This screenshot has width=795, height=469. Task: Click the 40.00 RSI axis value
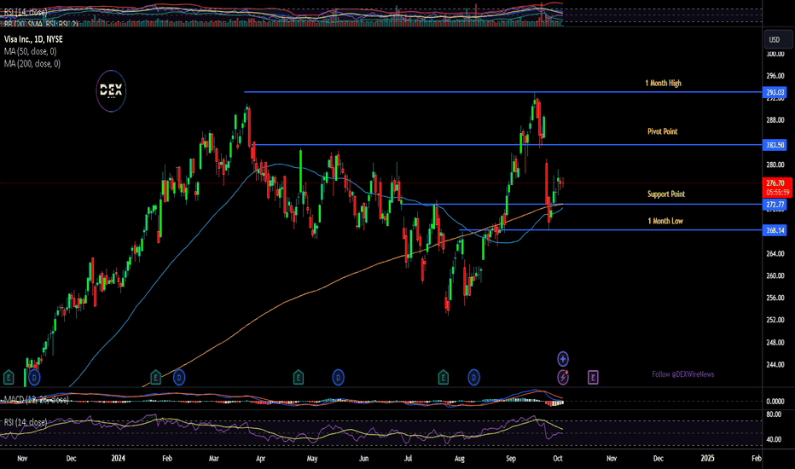tap(774, 439)
